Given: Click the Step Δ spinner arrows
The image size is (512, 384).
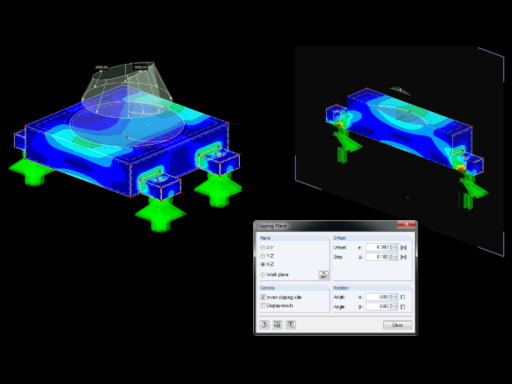Looking at the screenshot, I should point(391,257).
